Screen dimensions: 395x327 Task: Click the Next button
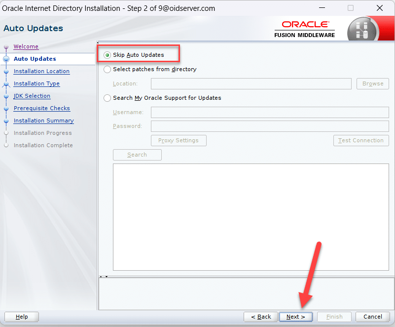coord(295,317)
